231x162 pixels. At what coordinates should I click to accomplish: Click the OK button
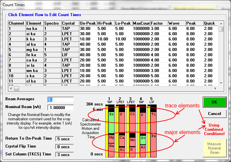(x=214, y=102)
